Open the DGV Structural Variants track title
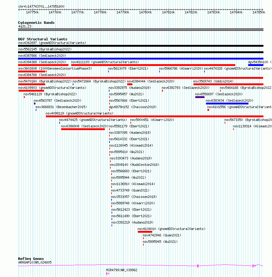Image resolution: width=272 pixels, height=277 pixels. click(43, 39)
